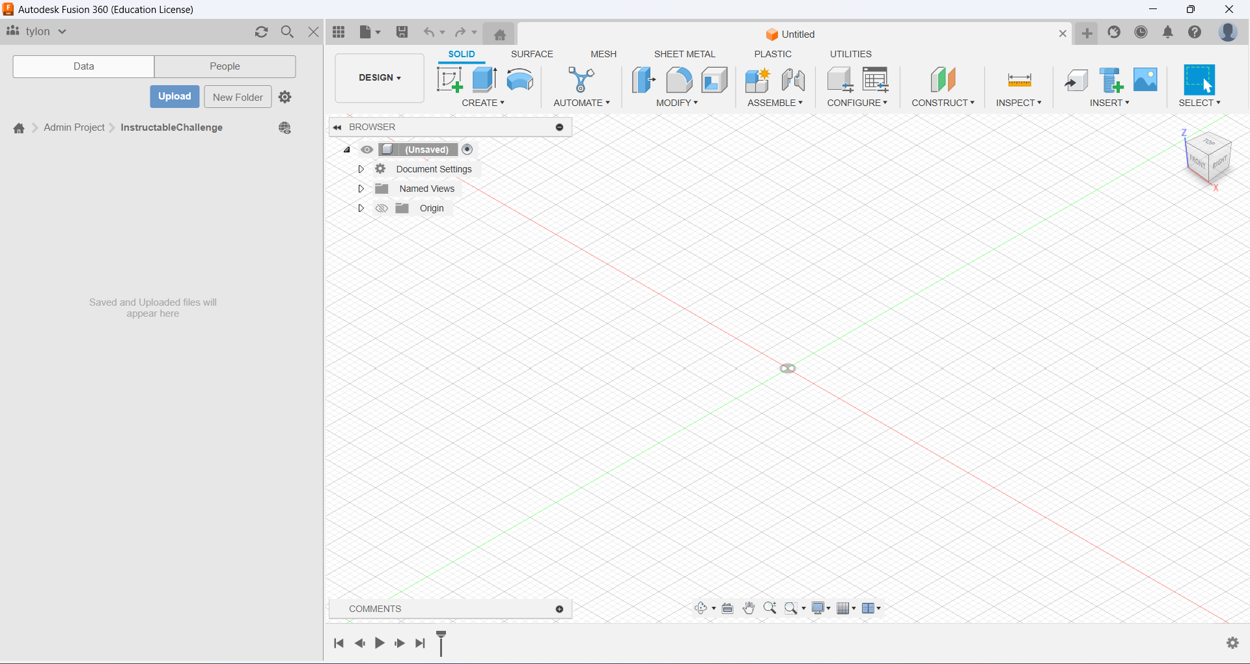Select the Fillet tool
This screenshot has height=664, width=1250.
point(678,79)
